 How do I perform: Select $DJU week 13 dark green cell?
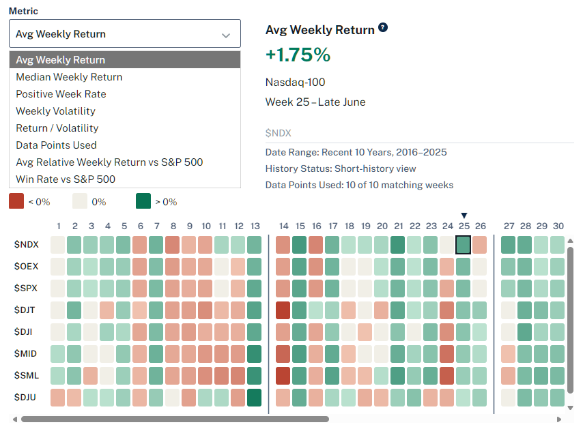(x=255, y=398)
